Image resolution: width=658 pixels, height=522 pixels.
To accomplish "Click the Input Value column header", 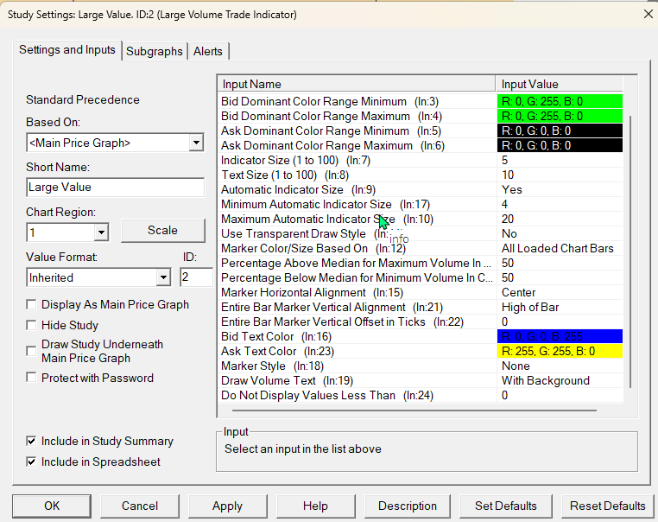I will coord(560,84).
